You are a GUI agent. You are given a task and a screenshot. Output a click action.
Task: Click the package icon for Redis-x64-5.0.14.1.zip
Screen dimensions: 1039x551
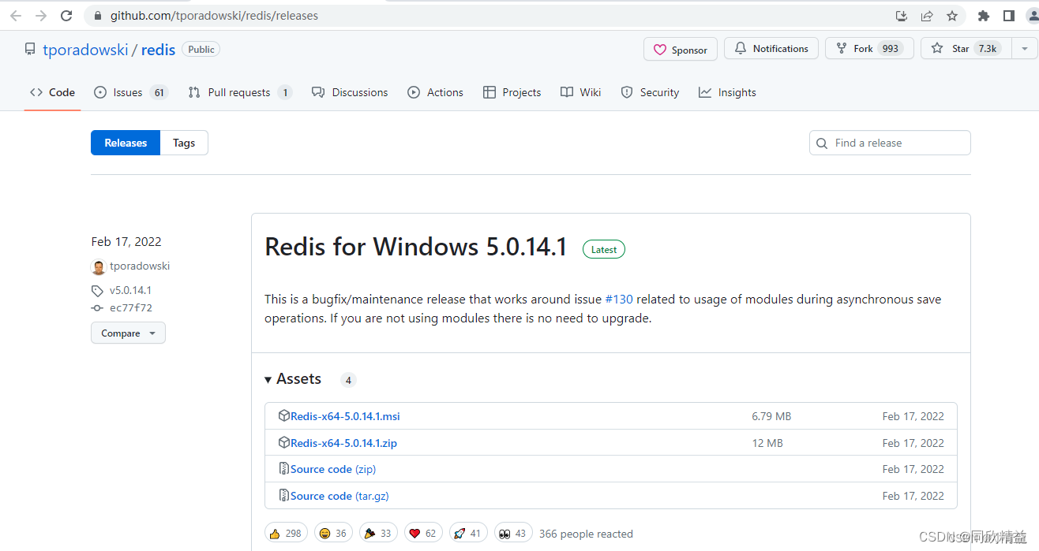tap(284, 442)
